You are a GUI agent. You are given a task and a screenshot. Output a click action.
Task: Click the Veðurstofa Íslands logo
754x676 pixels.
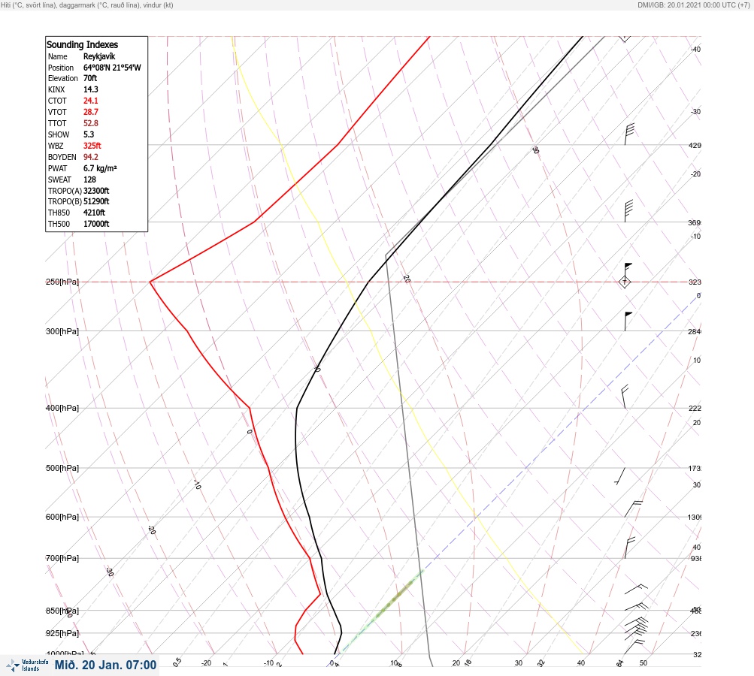coord(27,665)
